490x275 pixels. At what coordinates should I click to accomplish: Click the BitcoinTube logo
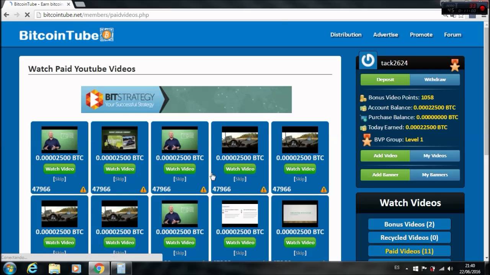[67, 35]
